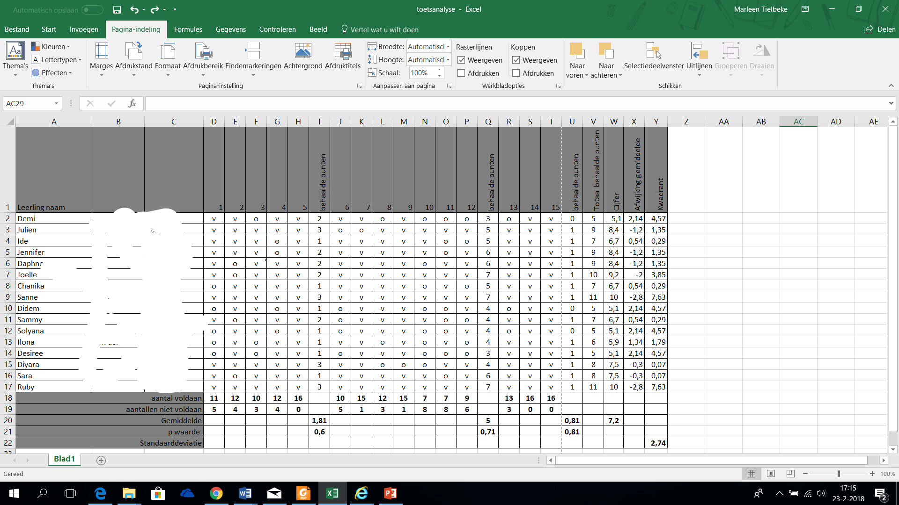Insert Eindemarkeringen page breaks
Screen dimensions: 899x505
click(253, 51)
